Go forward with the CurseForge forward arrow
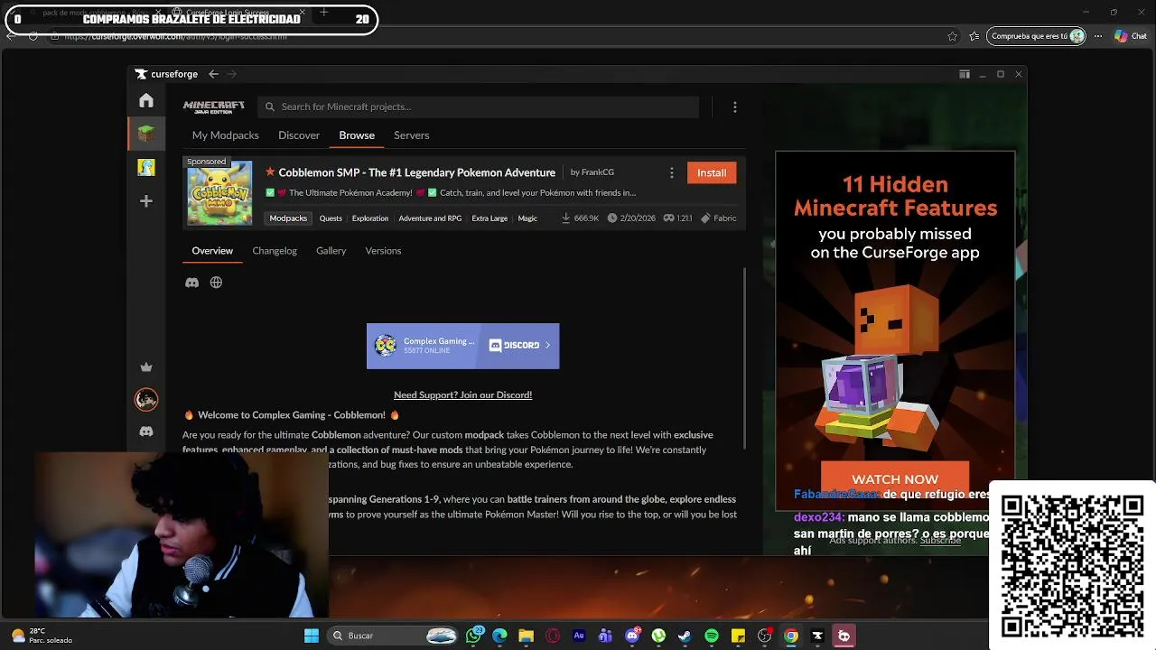This screenshot has height=650, width=1156. pos(232,74)
